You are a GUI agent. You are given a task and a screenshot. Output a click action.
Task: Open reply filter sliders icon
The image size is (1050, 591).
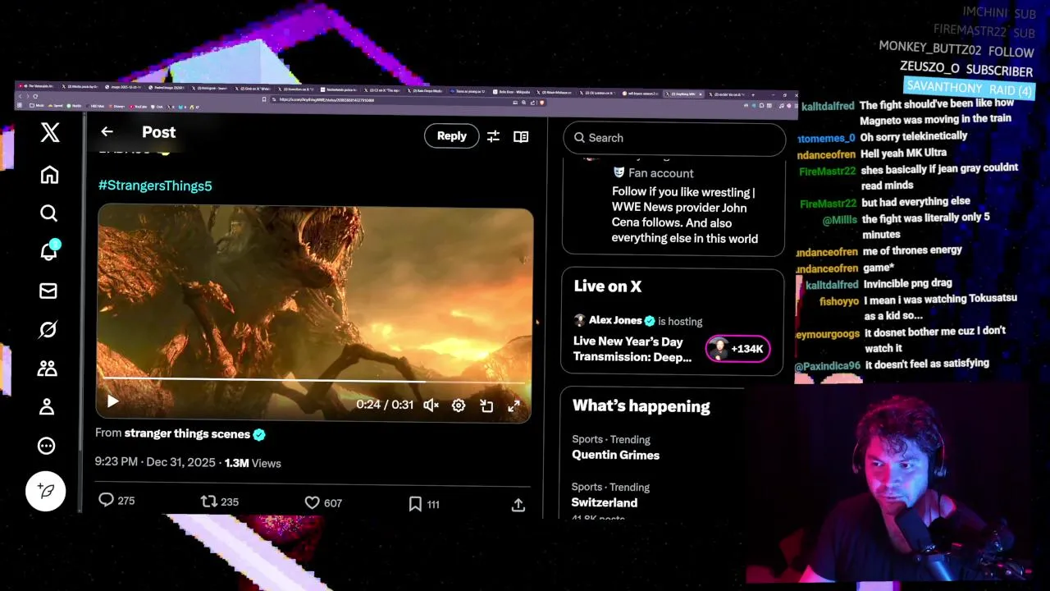tap(493, 137)
